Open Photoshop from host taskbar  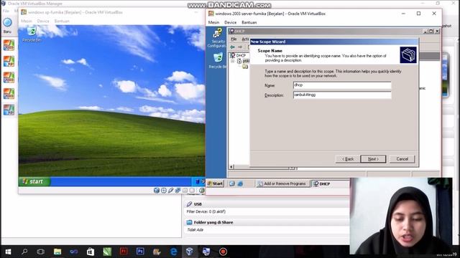(140, 252)
